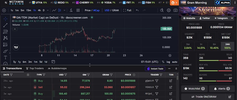Select the 5M stats tab
Viewport: 237px width, 100px height.
tap(188, 46)
